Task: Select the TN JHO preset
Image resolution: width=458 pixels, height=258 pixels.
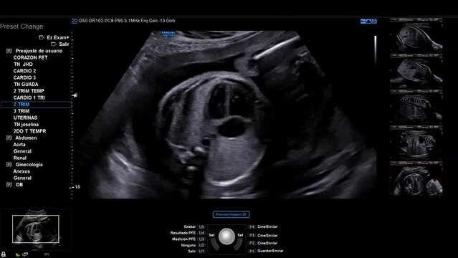Action: [23, 64]
